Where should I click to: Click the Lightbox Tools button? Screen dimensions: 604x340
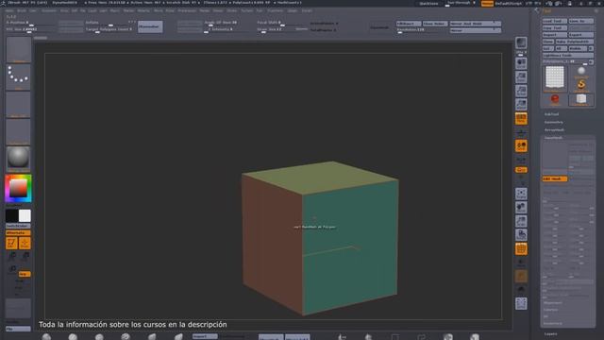pyautogui.click(x=568, y=55)
